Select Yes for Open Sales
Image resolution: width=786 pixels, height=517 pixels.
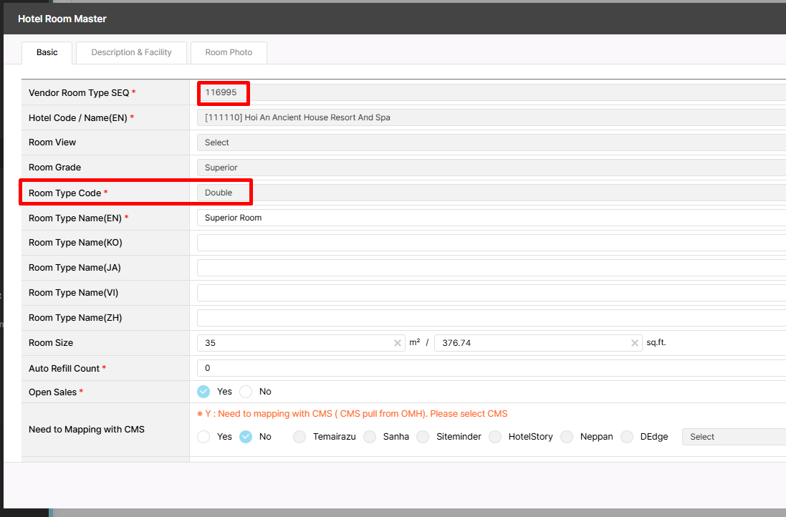click(203, 392)
